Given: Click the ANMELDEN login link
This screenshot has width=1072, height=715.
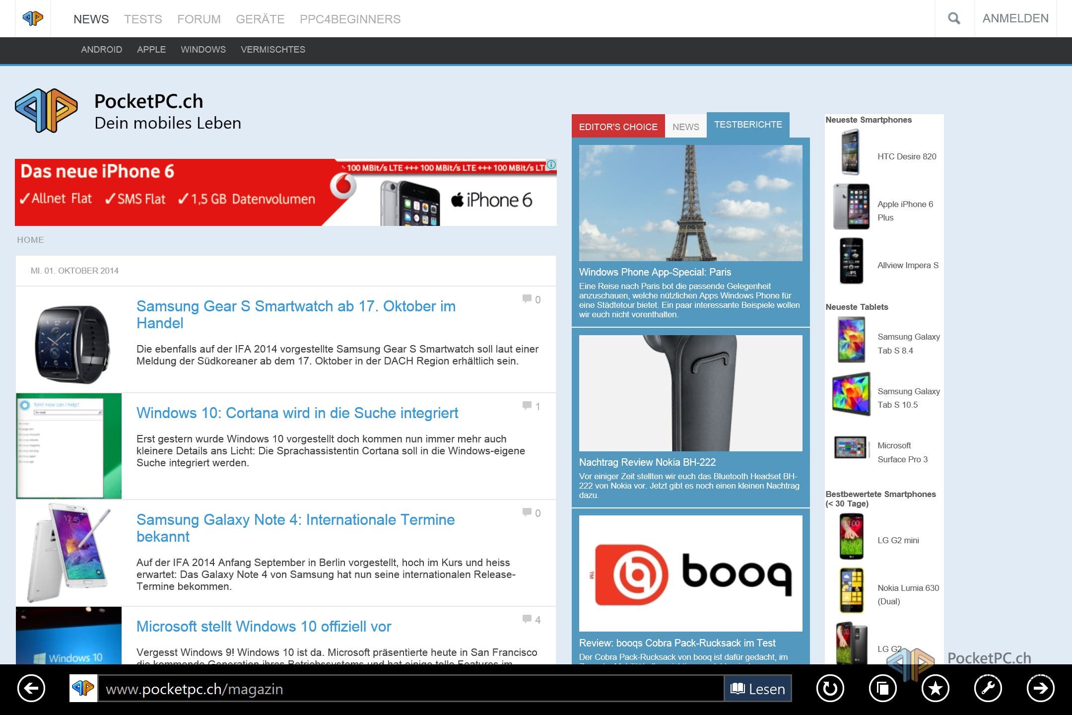Looking at the screenshot, I should [x=1015, y=19].
